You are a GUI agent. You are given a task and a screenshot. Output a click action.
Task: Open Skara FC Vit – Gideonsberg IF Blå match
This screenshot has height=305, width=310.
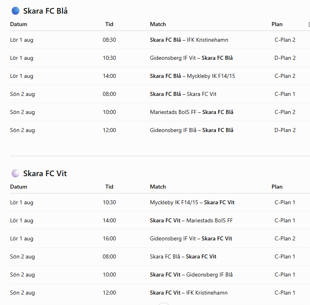[x=191, y=274]
